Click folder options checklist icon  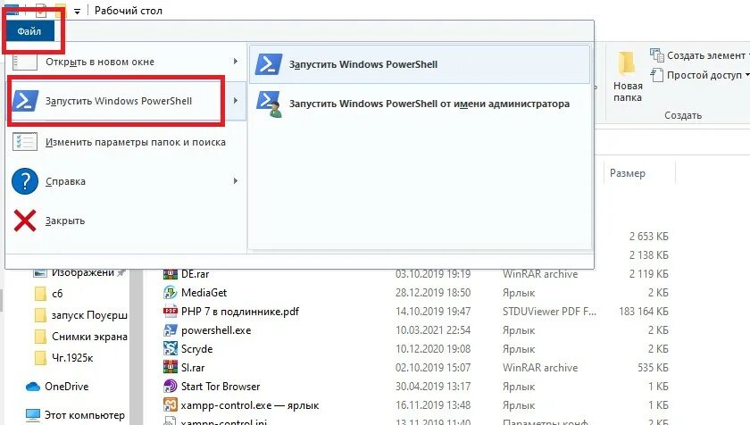point(25,142)
